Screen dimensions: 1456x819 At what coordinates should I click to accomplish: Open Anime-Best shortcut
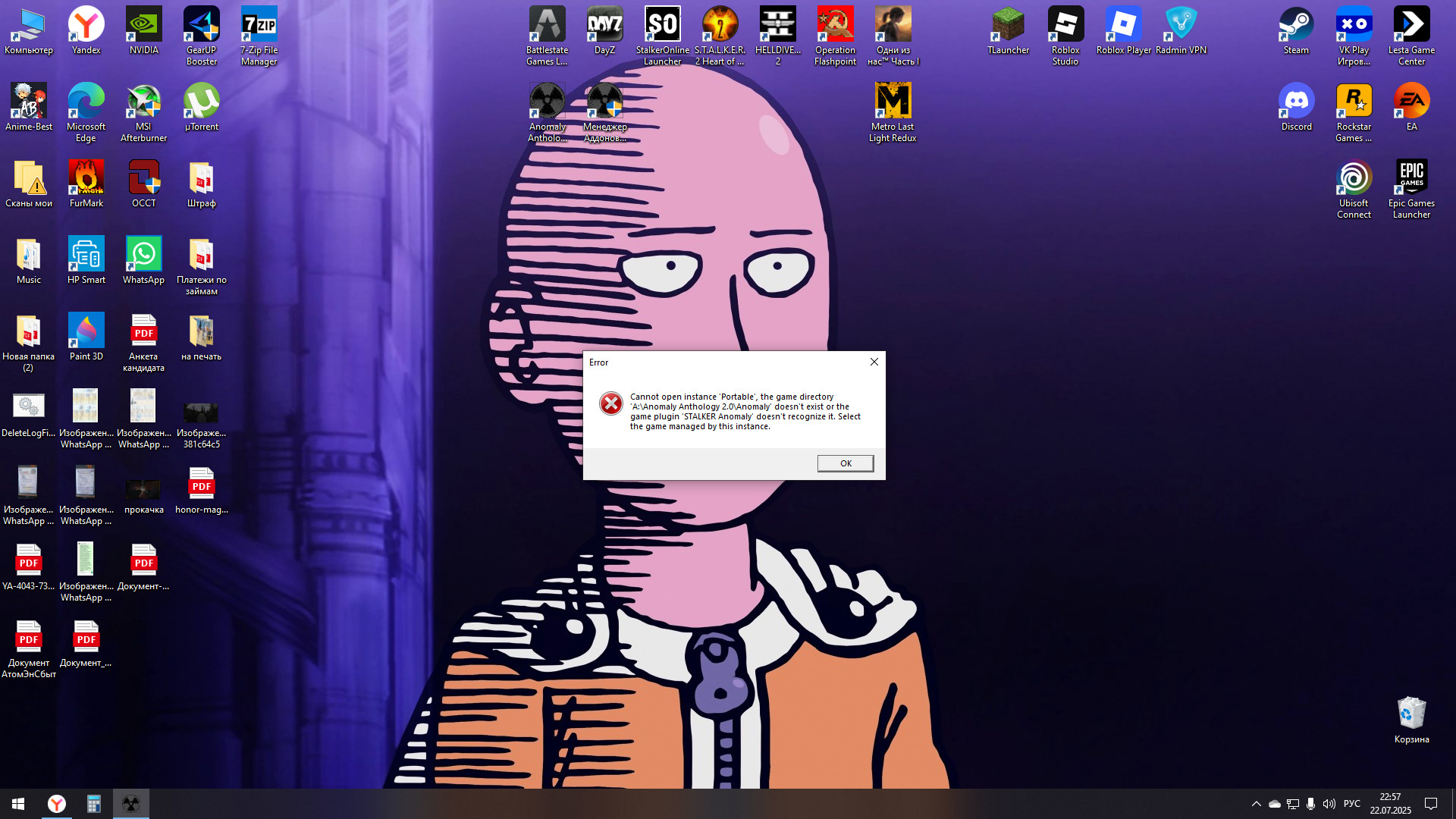coord(29,107)
